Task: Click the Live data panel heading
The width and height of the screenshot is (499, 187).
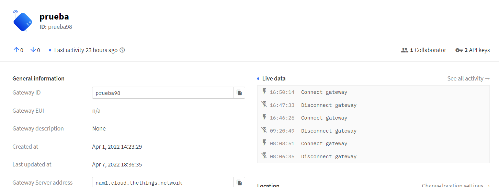Action: (273, 78)
